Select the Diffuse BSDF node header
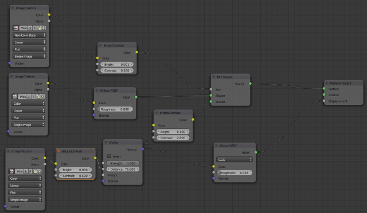This screenshot has width=367, height=213. pos(115,90)
